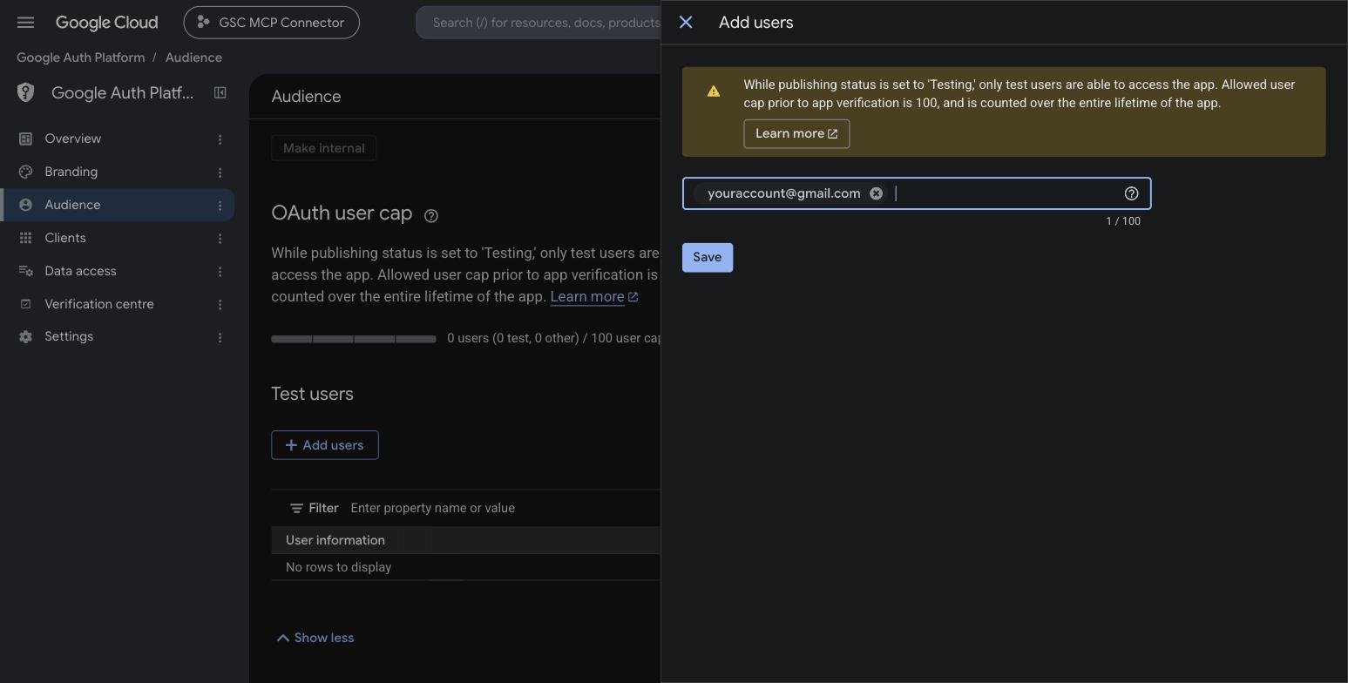This screenshot has width=1348, height=683.
Task: Click the No rows to display text
Action: (x=338, y=567)
